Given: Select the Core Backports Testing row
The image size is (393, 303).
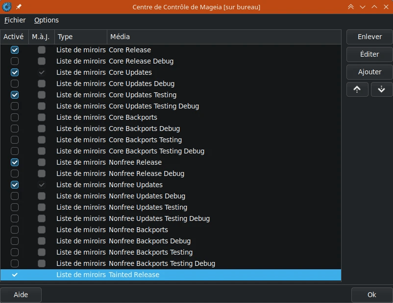Looking at the screenshot, I should [x=171, y=140].
